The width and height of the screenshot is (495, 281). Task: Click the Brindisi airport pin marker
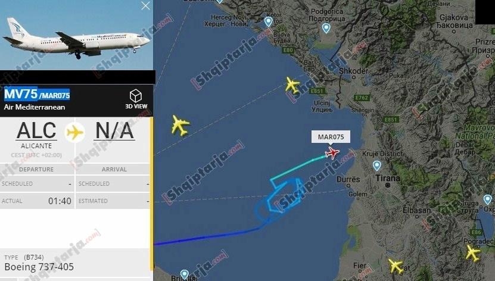tap(185, 274)
